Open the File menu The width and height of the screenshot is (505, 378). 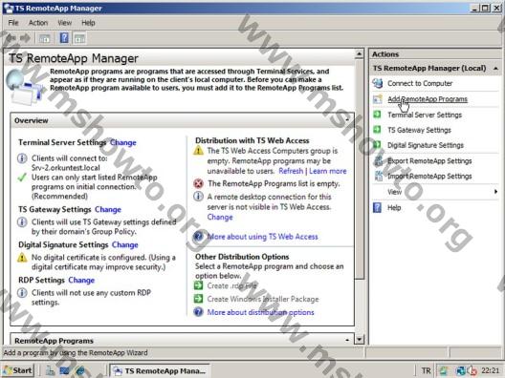tap(13, 23)
